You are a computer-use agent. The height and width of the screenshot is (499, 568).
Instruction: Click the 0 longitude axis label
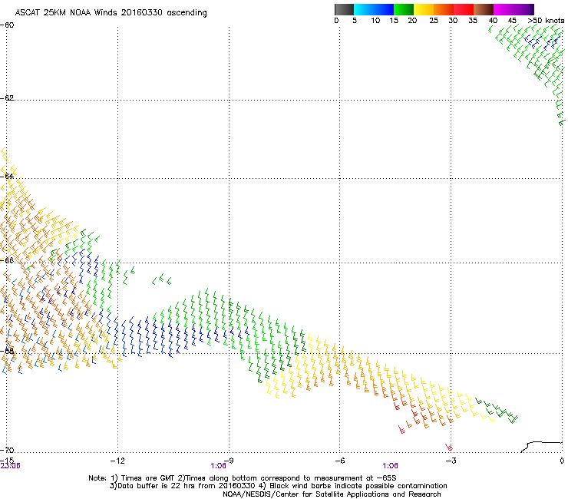(562, 461)
